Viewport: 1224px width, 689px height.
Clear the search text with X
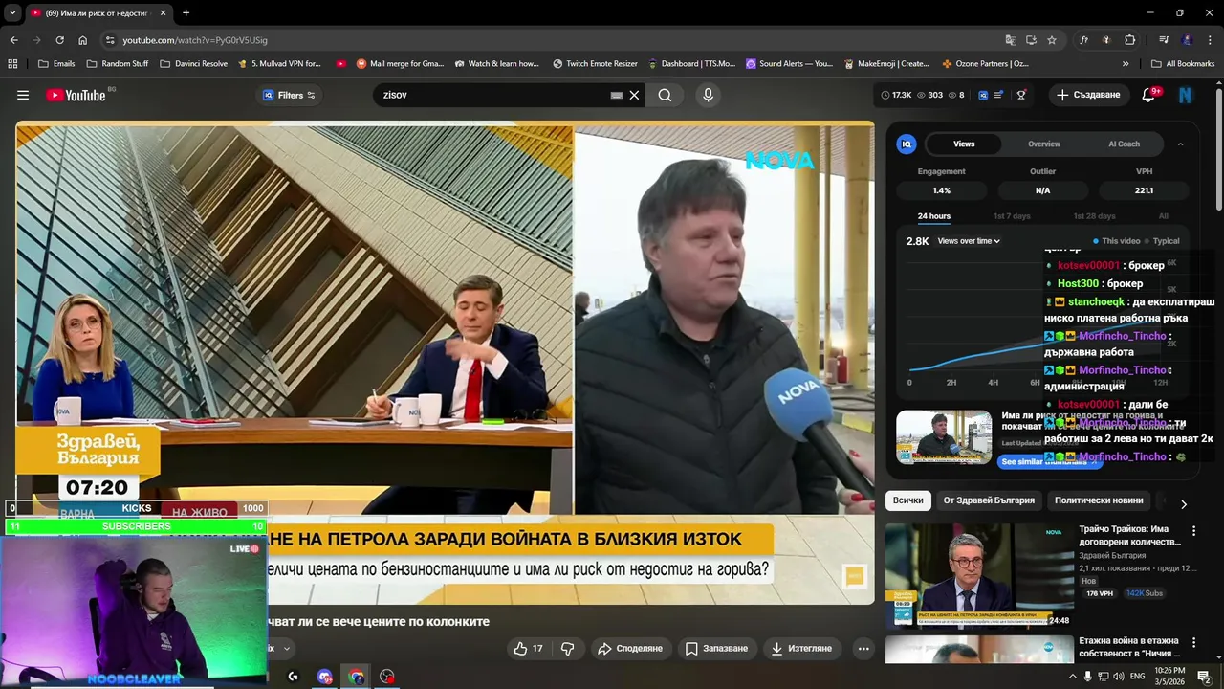pyautogui.click(x=634, y=95)
